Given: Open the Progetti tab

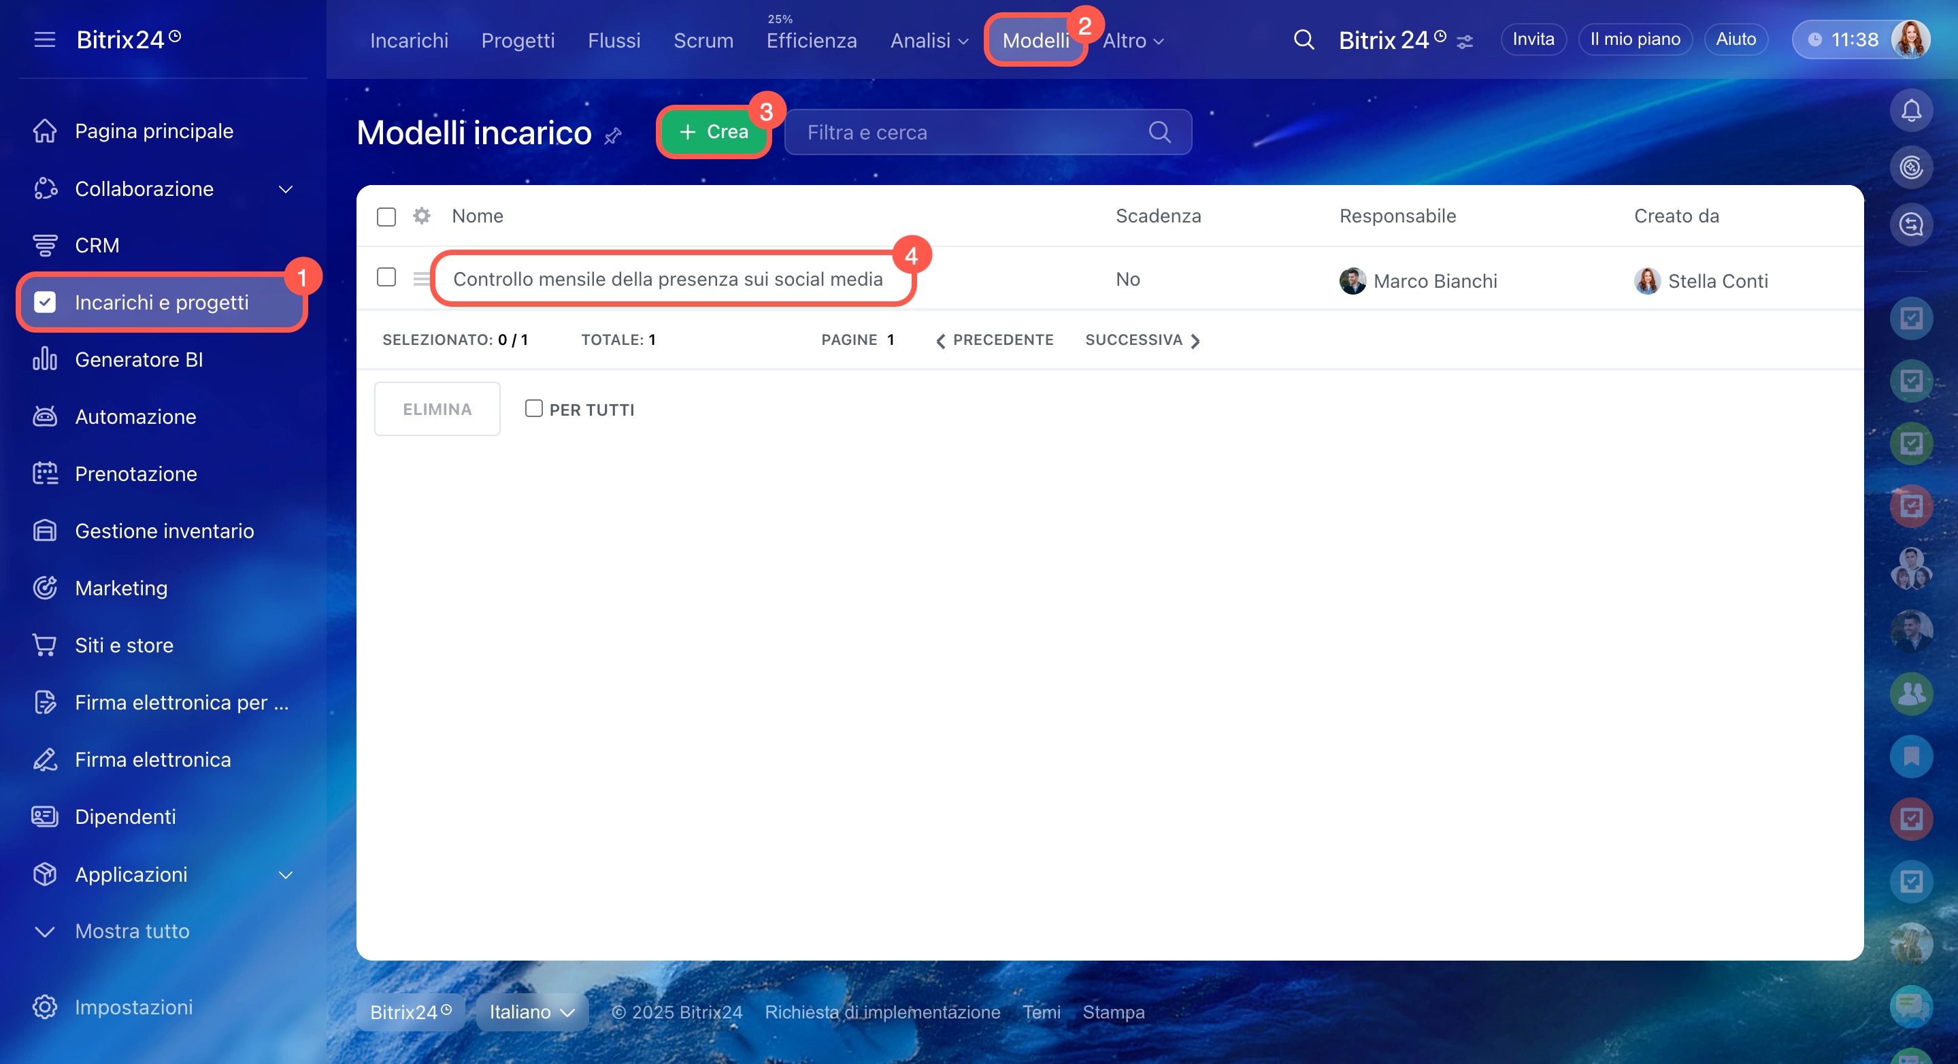Looking at the screenshot, I should [518, 41].
